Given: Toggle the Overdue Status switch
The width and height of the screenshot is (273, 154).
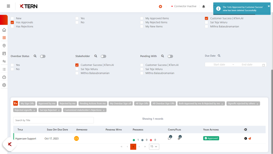Looking at the screenshot, I should coord(43,56).
